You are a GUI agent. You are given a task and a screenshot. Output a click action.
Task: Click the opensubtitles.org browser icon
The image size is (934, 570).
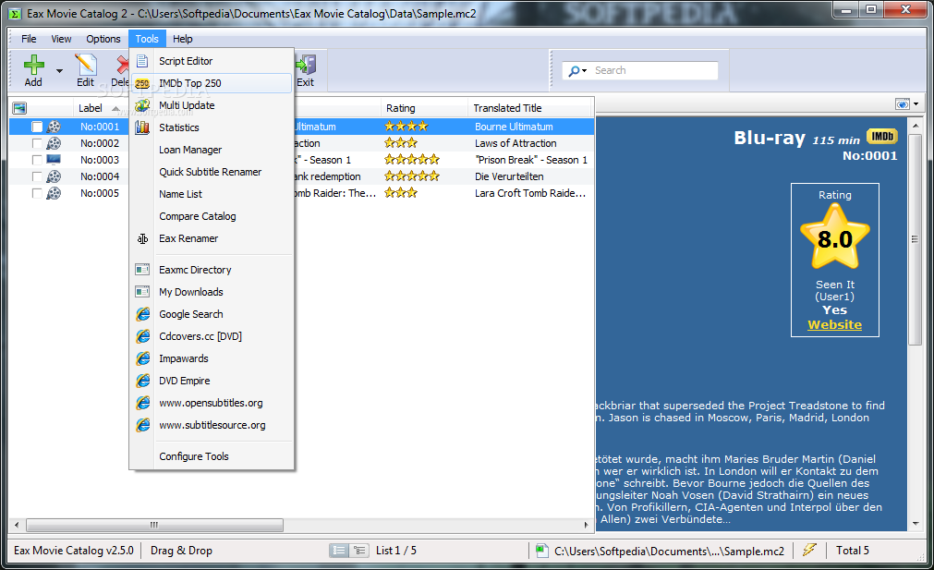143,403
